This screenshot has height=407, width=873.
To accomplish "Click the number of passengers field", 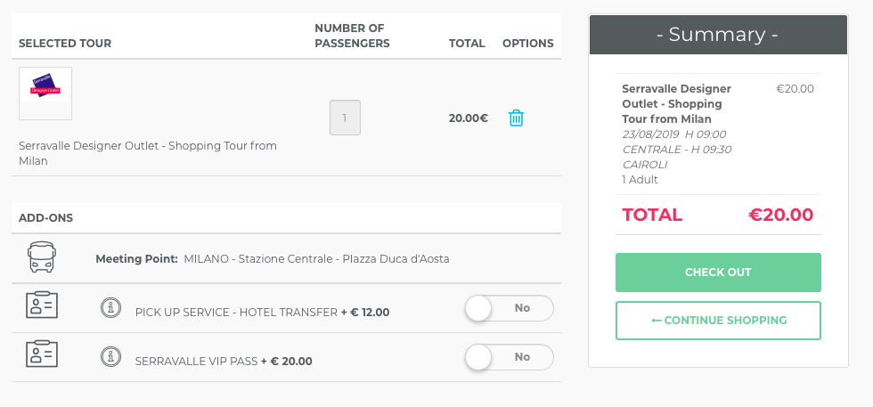I will (346, 118).
